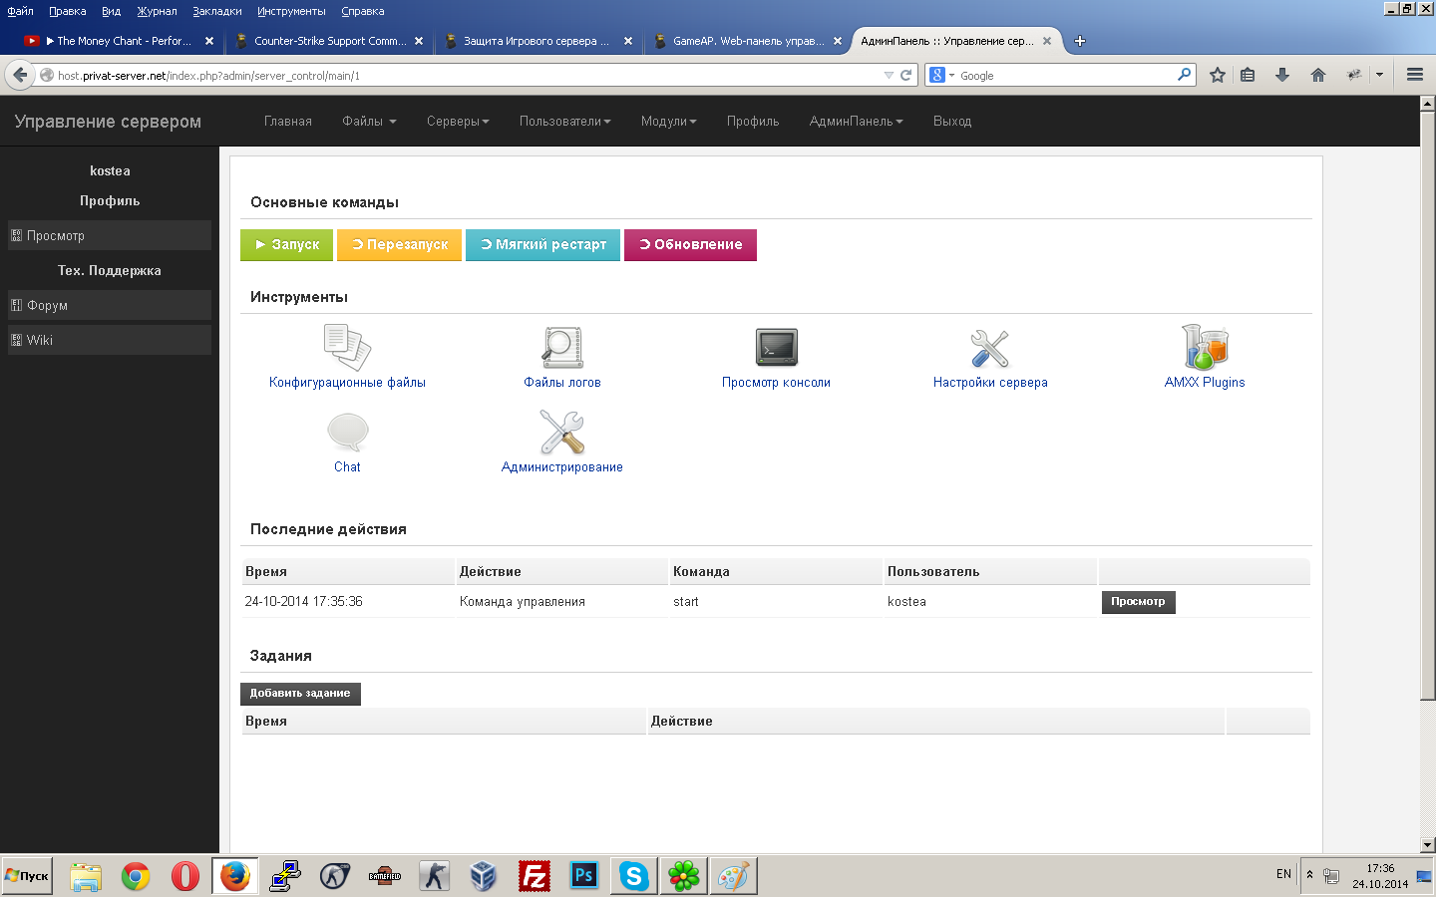Open the Просмотр консоли terminal icon
Viewport: 1436px width, 897px height.
[777, 347]
